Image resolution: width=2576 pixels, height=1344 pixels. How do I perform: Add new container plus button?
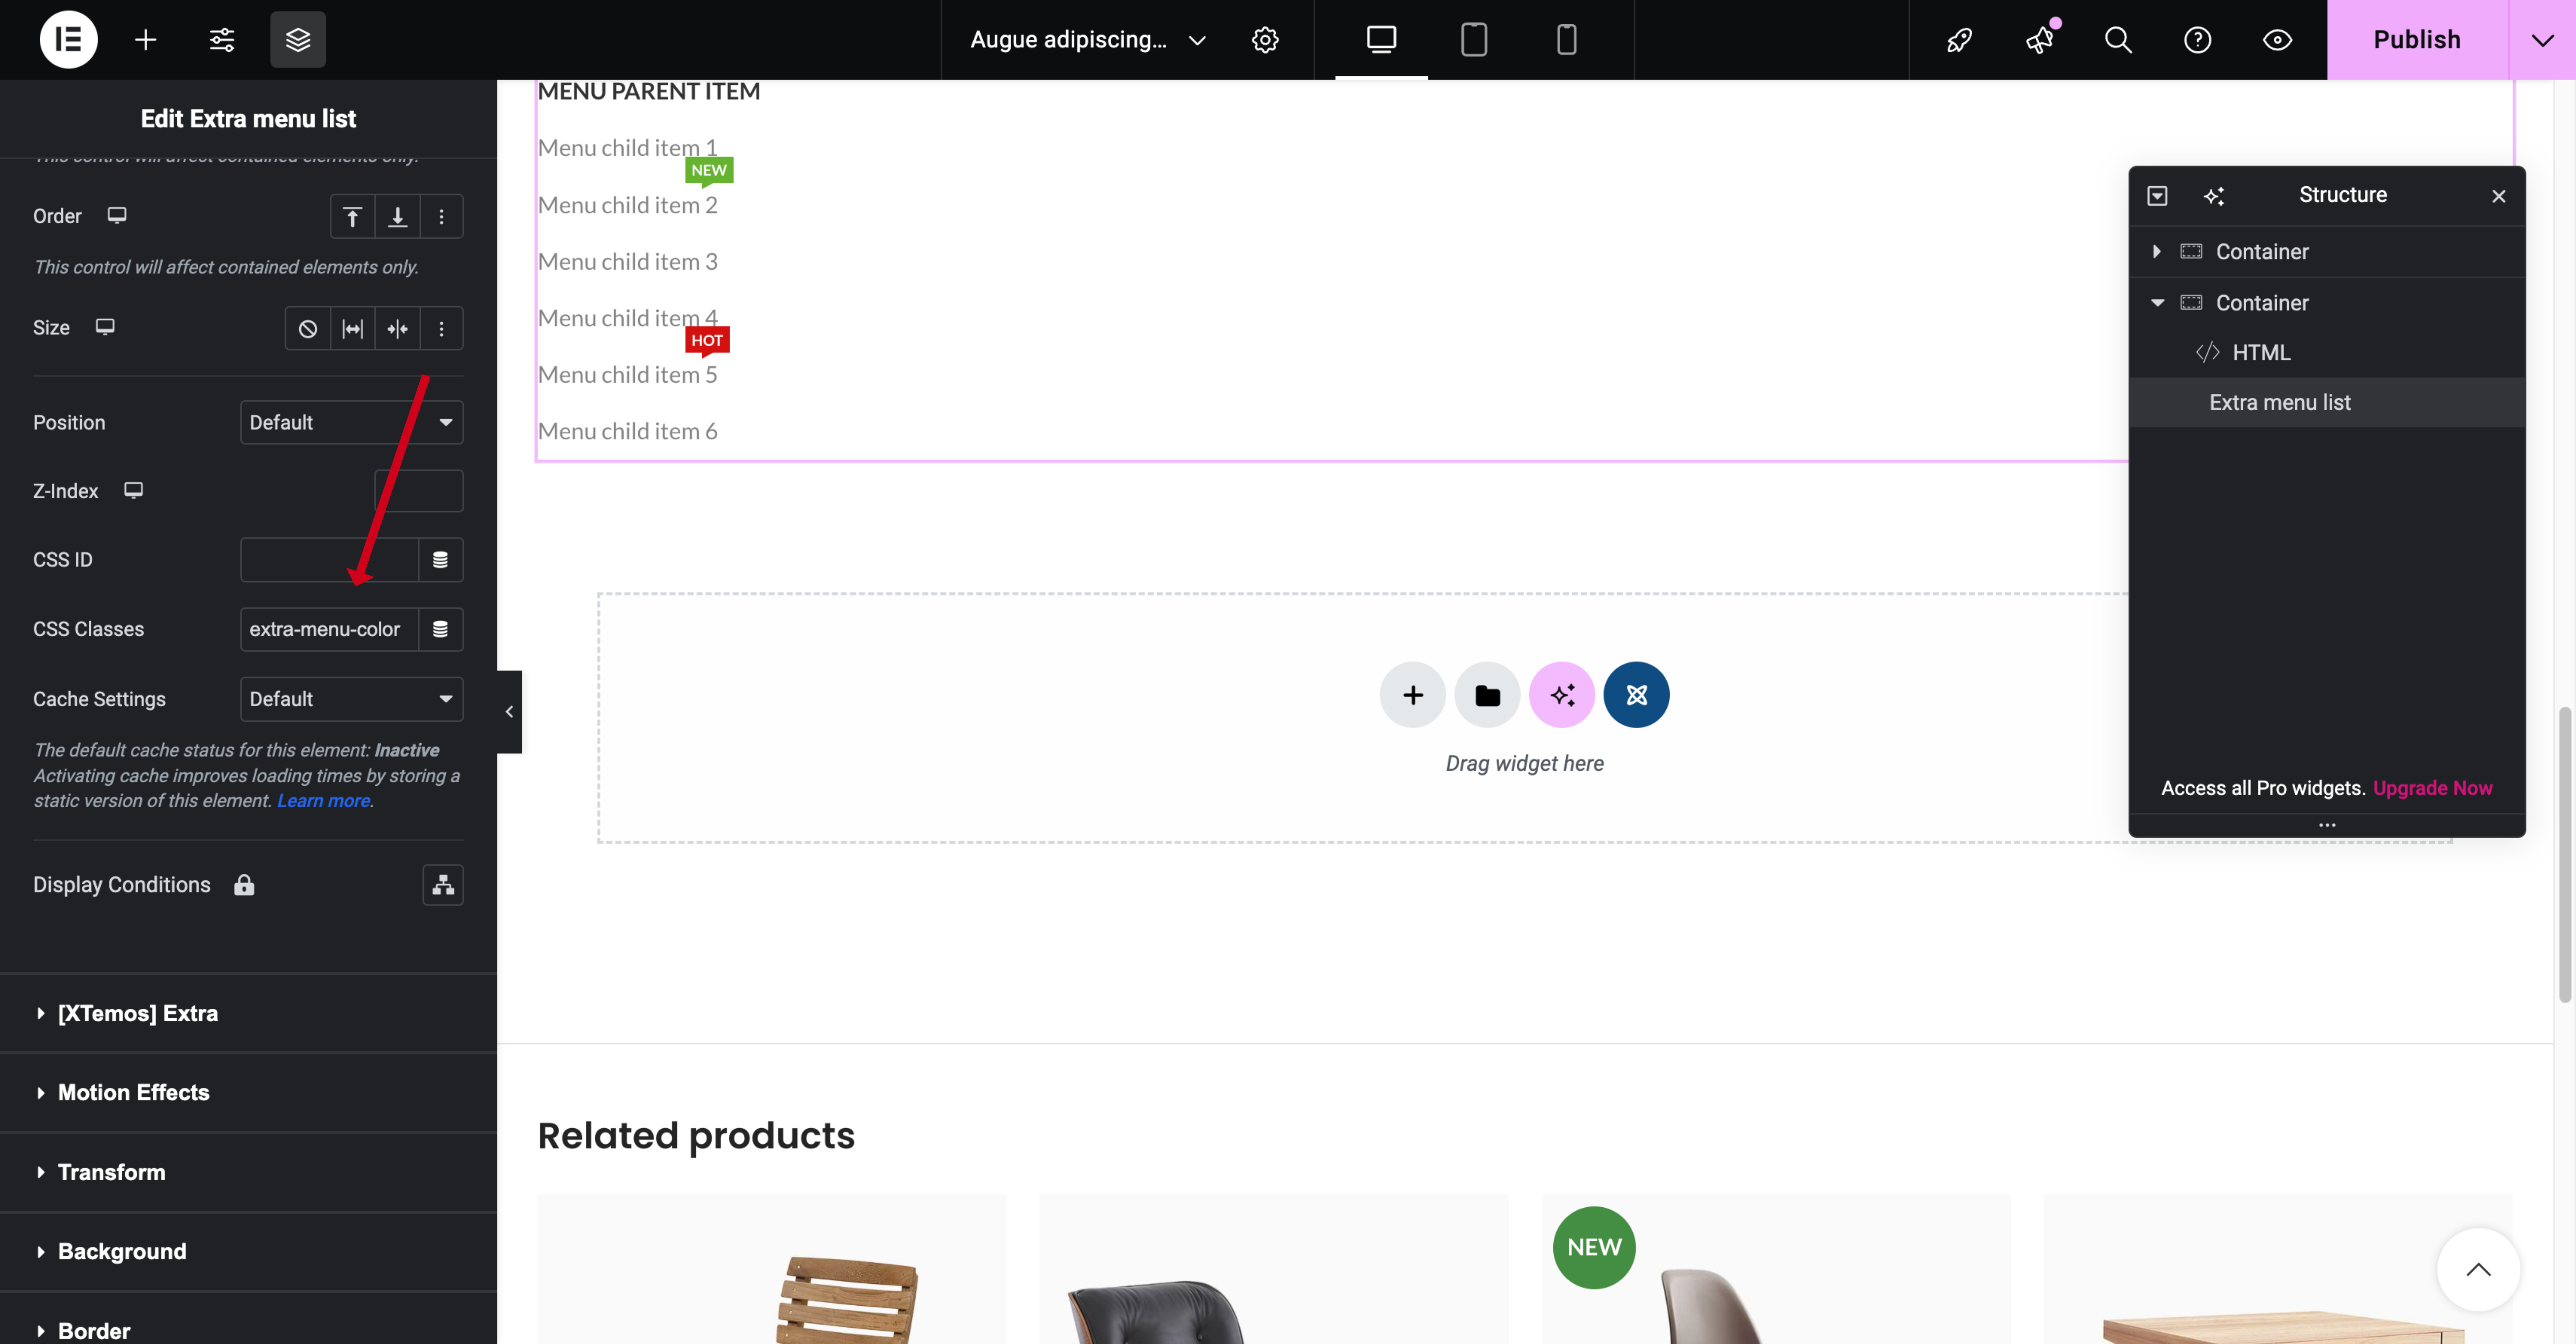pyautogui.click(x=1413, y=695)
